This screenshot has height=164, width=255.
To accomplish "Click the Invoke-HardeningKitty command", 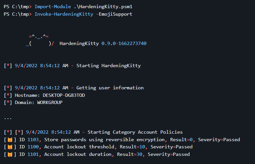I will [x=64, y=14].
